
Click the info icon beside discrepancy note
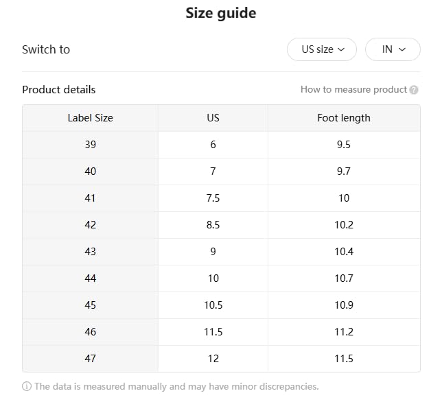[x=27, y=386]
